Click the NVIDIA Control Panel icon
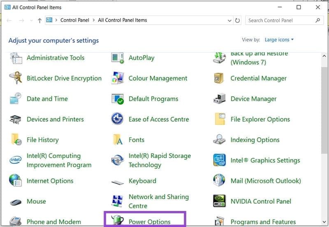Viewport: 329px width, 227px height. coord(219,201)
